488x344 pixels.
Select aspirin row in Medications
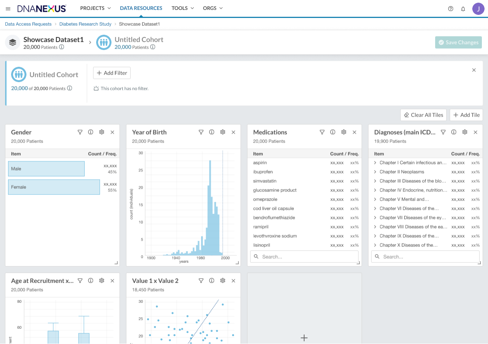pos(305,163)
